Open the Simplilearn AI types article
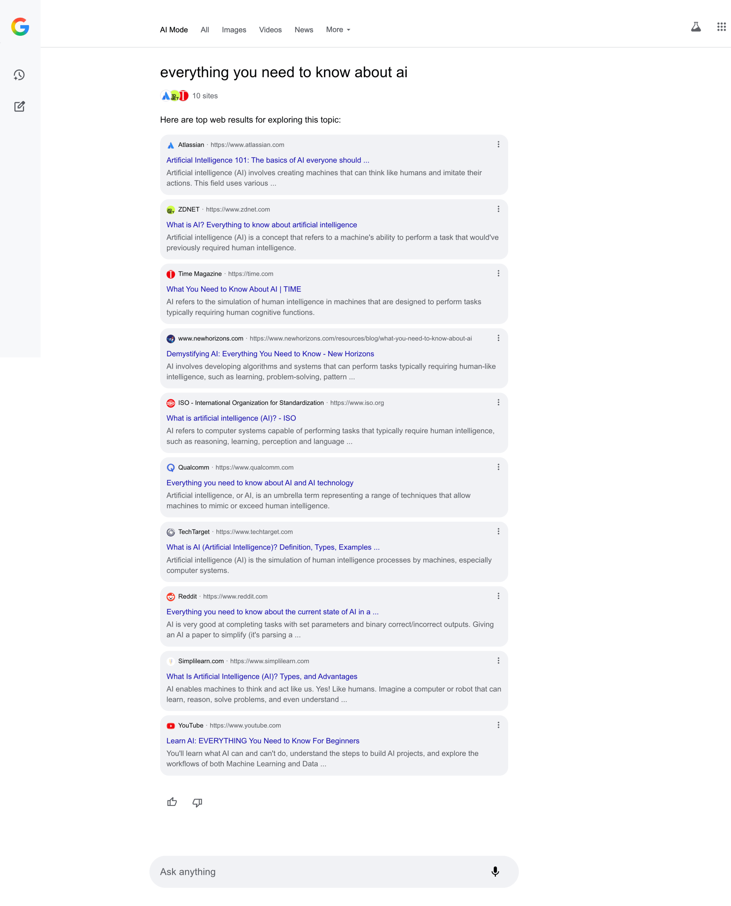 [x=261, y=676]
